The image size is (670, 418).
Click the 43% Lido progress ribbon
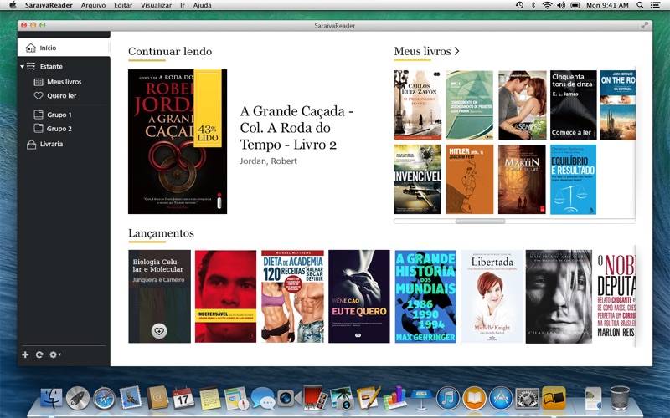click(x=208, y=109)
